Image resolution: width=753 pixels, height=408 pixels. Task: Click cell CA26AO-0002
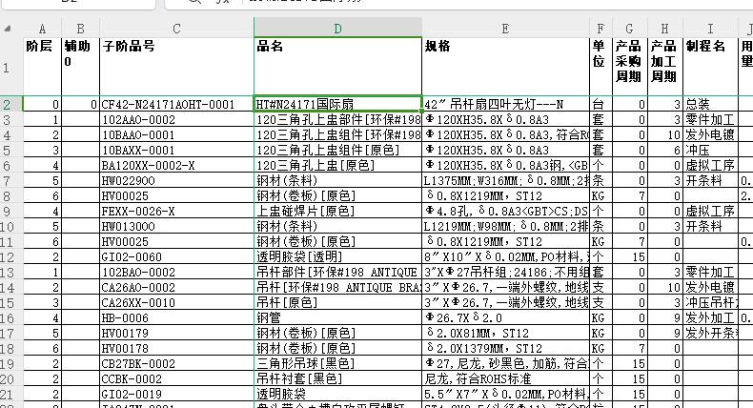click(x=176, y=287)
